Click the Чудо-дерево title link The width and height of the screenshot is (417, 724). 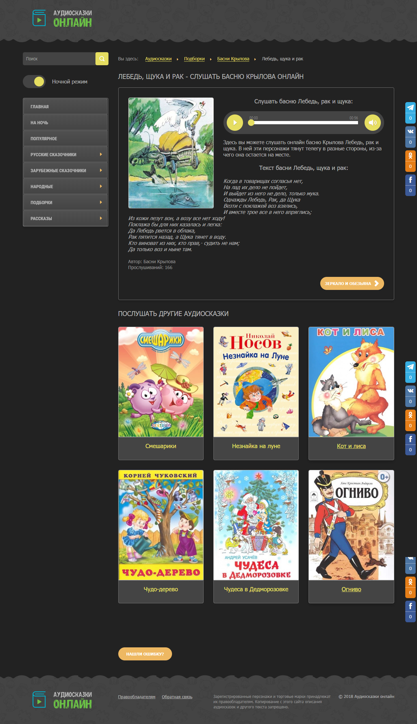click(x=161, y=589)
